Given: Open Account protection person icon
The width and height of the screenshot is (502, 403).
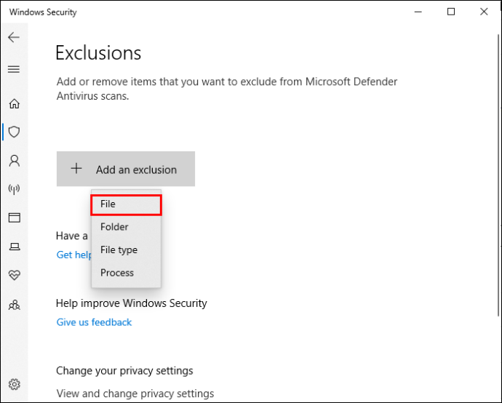Looking at the screenshot, I should (13, 160).
